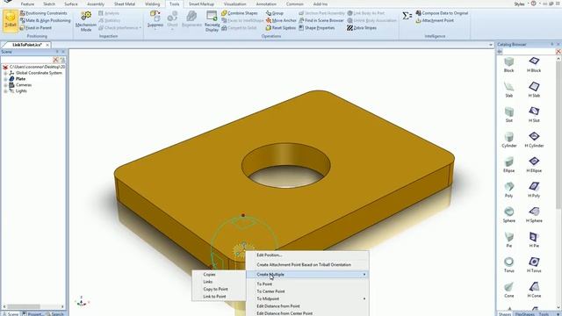The image size is (562, 316).
Task: Enter Mechanism Mode
Action: point(86,21)
